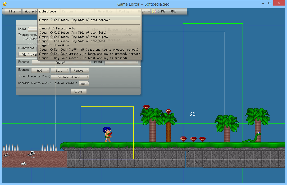Choose diamond -> Destroy Actor entry
The height and width of the screenshot is (185, 287).
[x=57, y=28]
